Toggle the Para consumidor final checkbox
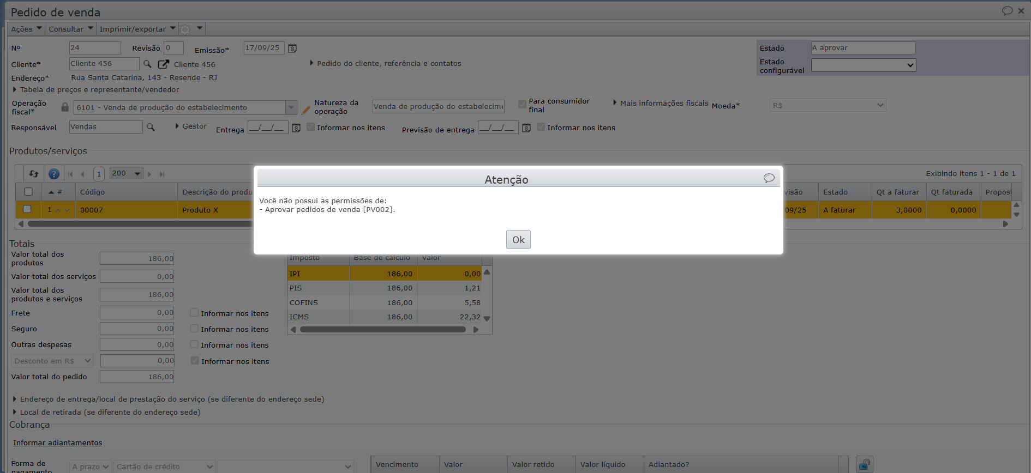Screen dimensions: 1031x473 pyautogui.click(x=522, y=104)
